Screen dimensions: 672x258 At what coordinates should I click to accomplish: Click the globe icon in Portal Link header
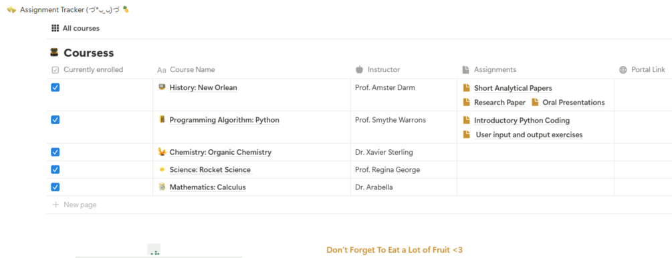coord(623,69)
